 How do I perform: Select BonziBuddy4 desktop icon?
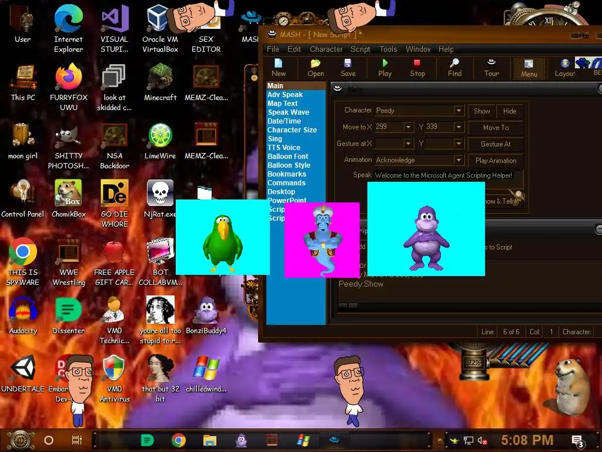206,315
